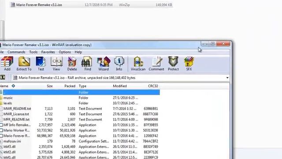Select Mario Forever Remake v3.1.iso in Explorer
282x159 pixels.
(91, 5)
